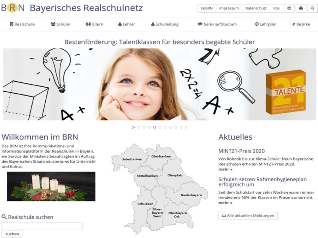Select the last slideshow indicator dot

pos(181,127)
